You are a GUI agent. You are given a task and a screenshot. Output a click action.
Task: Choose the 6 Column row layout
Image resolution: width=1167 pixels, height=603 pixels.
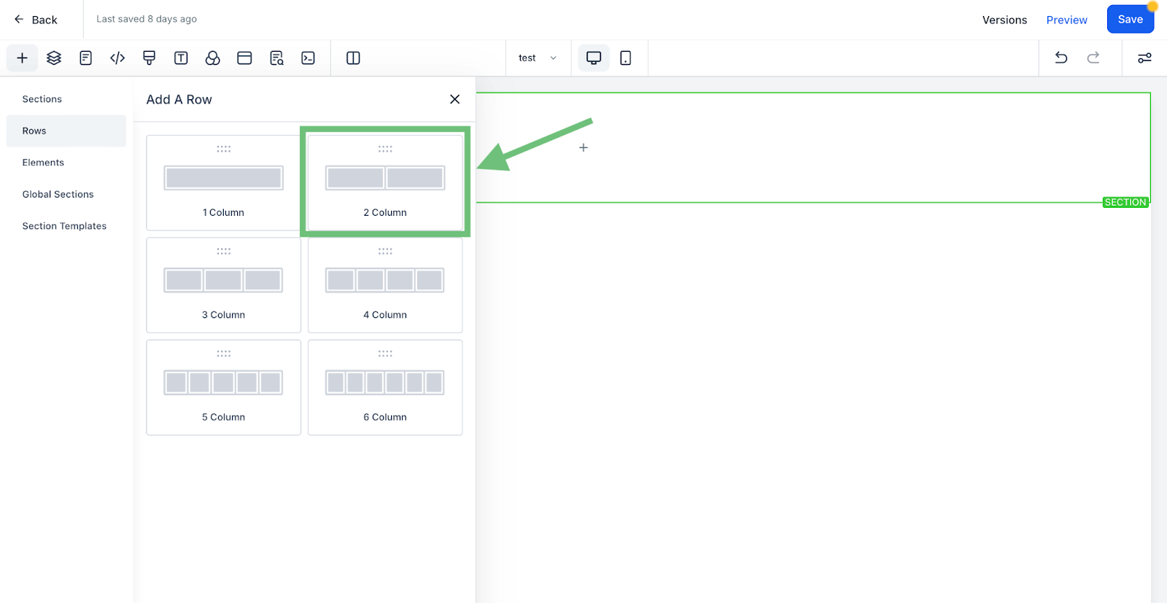[385, 387]
